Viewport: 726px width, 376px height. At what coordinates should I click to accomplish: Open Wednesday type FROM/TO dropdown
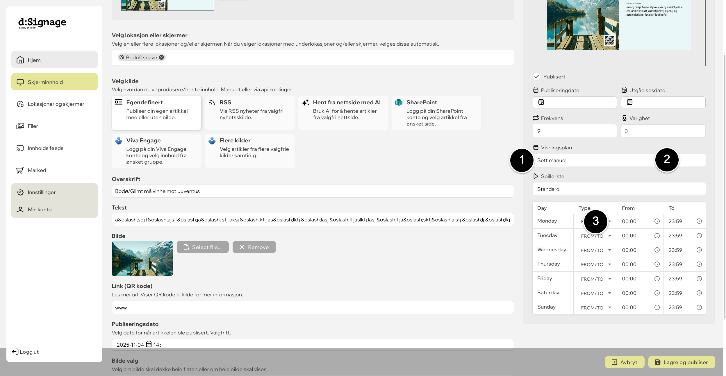[x=596, y=250]
